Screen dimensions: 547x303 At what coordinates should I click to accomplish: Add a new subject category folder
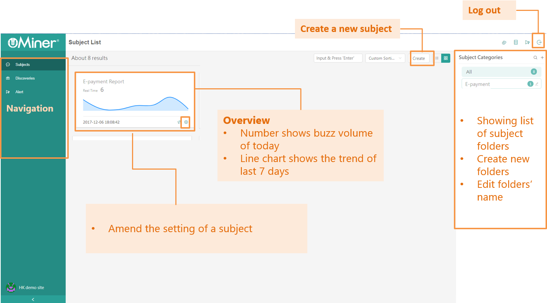pyautogui.click(x=542, y=57)
